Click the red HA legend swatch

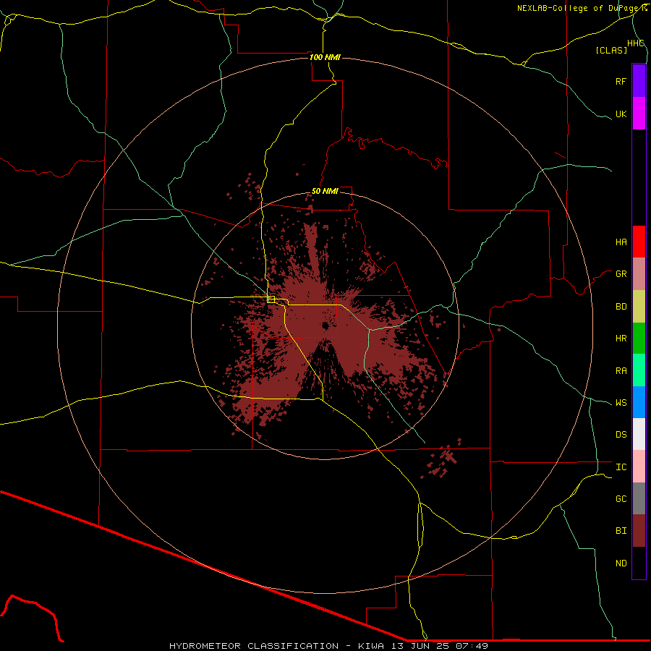click(x=639, y=242)
